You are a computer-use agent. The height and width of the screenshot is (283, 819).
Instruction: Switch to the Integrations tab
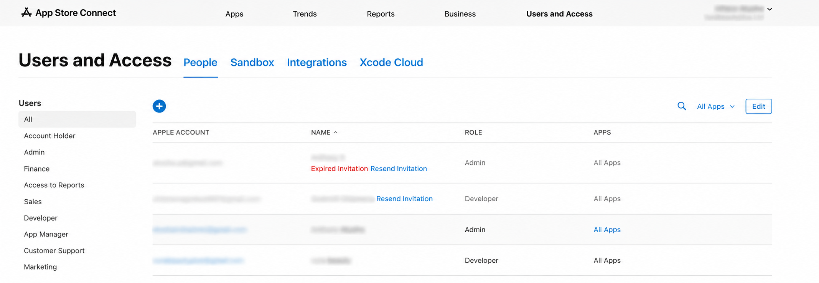click(317, 62)
